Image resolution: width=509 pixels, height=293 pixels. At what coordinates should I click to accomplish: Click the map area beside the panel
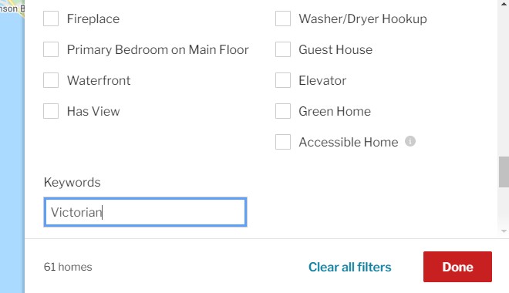pyautogui.click(x=12, y=146)
